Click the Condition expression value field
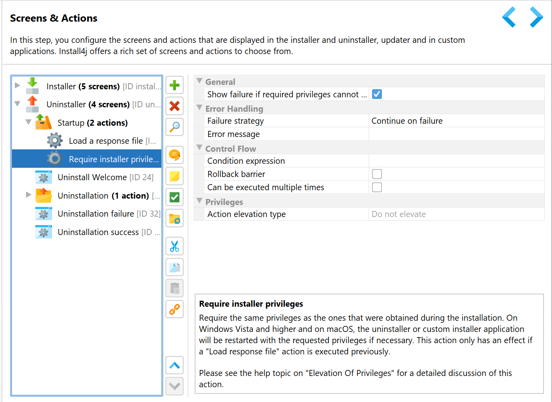 (456, 161)
